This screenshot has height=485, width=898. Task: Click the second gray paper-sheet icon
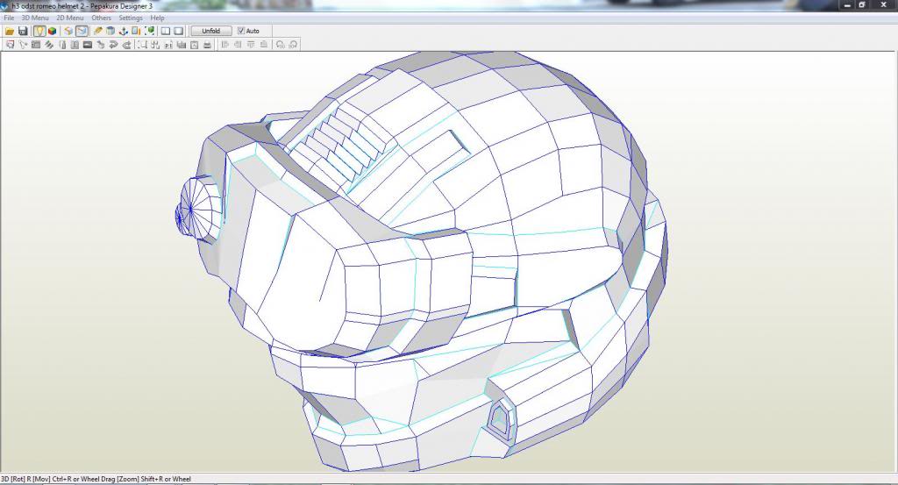pyautogui.click(x=75, y=45)
